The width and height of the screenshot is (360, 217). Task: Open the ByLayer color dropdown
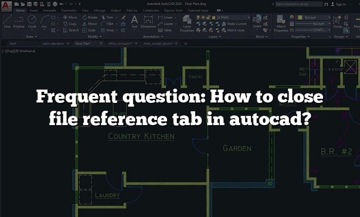click(329, 17)
